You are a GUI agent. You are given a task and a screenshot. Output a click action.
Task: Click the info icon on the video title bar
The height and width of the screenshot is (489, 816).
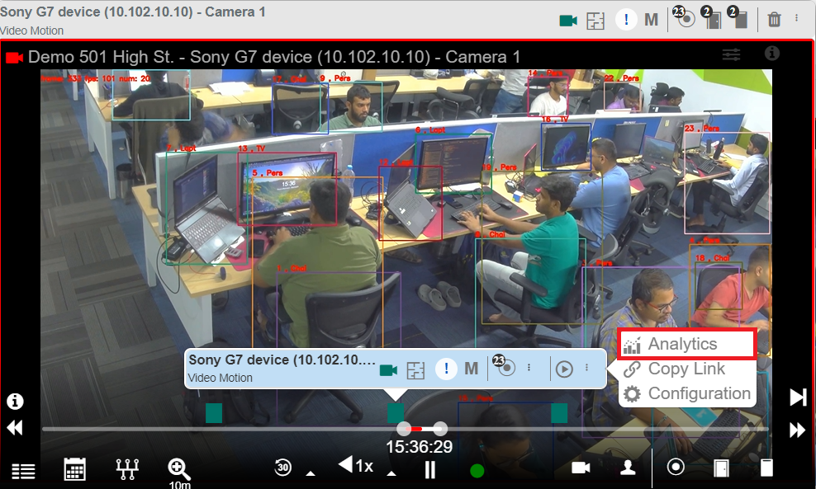coord(772,54)
